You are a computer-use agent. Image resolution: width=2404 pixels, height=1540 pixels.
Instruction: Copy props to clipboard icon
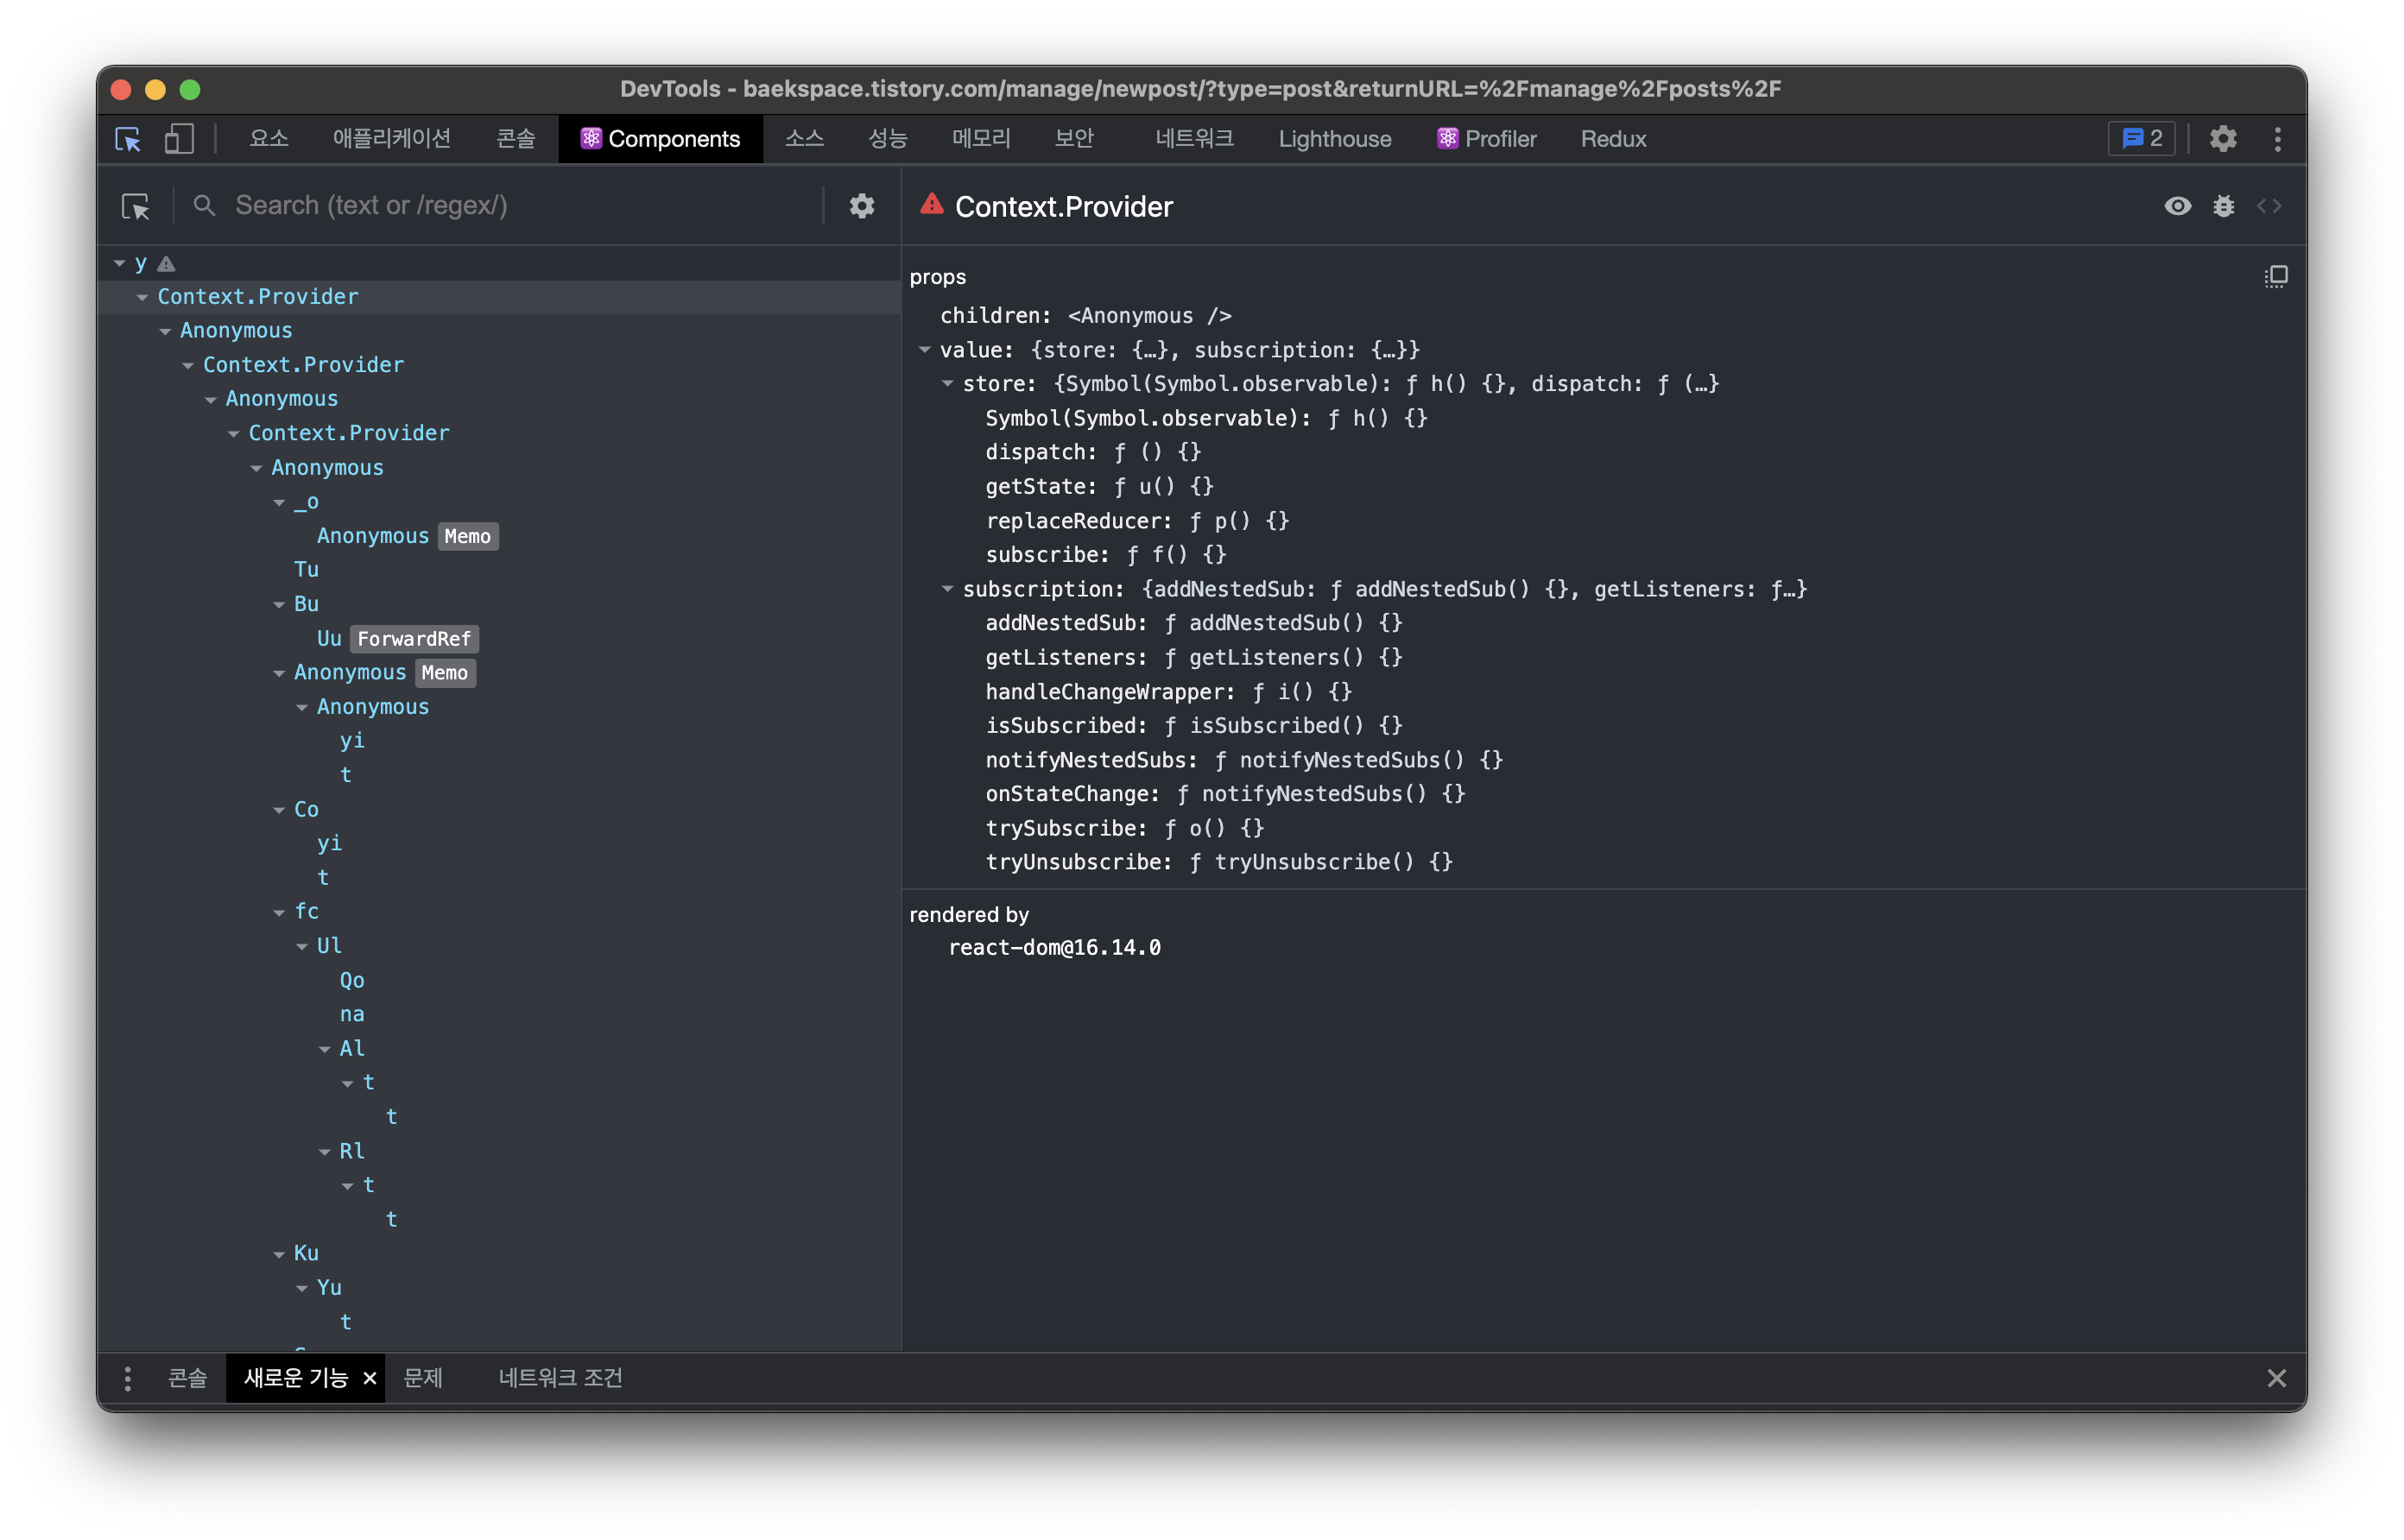2275,277
